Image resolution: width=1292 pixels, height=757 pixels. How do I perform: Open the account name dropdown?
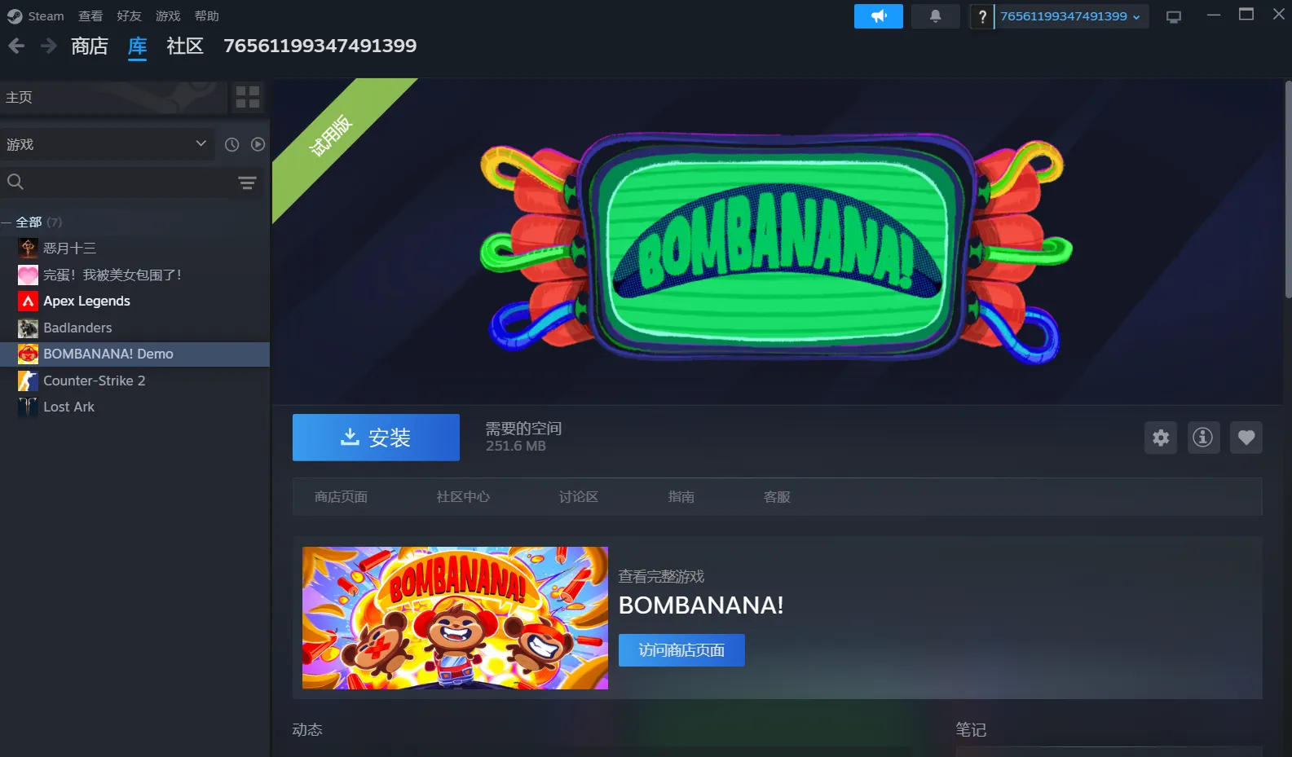point(1070,16)
